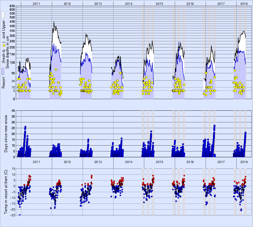Screen dimensions: 253x227
Task: Click the 15 tick on temperature axis
Action: point(13,169)
